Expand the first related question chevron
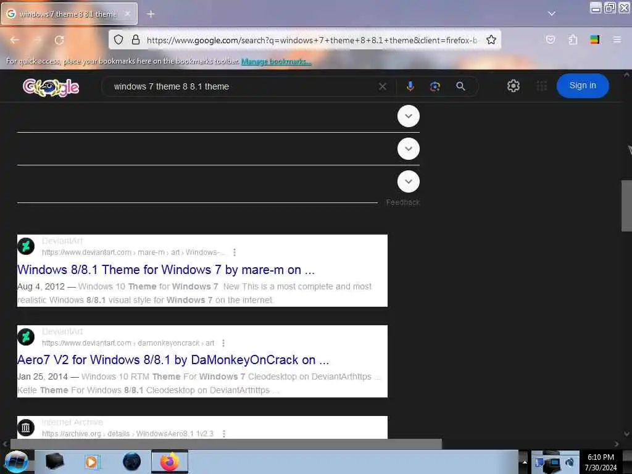Viewport: 632px width, 474px height. pos(409,116)
